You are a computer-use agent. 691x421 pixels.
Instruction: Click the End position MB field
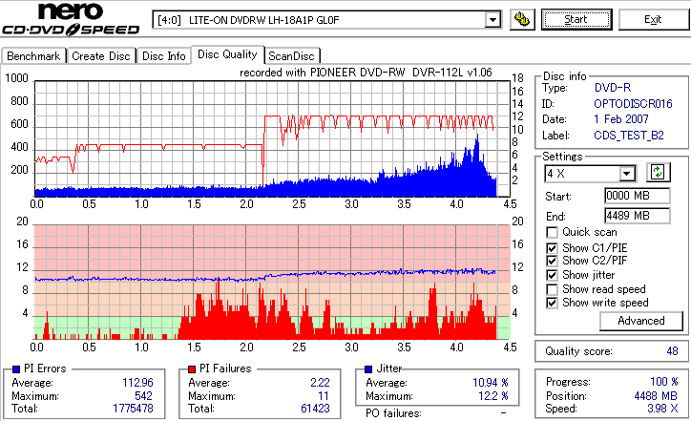[x=638, y=216]
